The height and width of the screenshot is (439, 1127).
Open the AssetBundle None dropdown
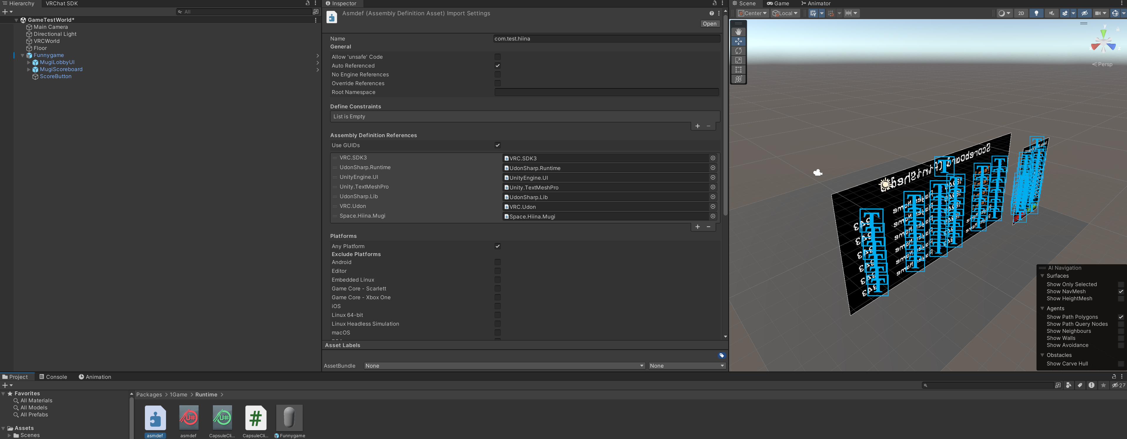504,366
